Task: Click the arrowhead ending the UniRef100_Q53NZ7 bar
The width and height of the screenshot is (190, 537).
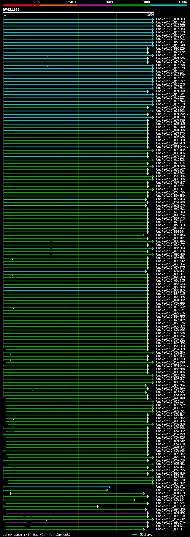Action: [107, 490]
